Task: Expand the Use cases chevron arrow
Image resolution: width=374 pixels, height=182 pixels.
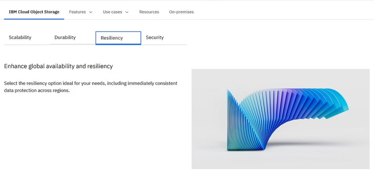Action: click(127, 12)
